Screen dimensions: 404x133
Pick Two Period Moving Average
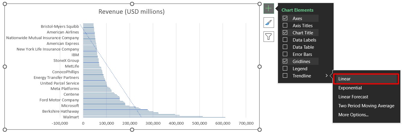pos(366,106)
